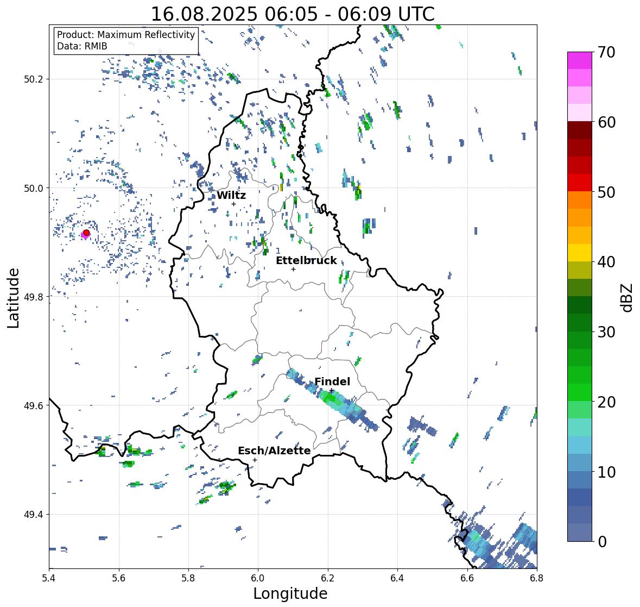Pick the cyan colorbar swatch midway between ticks 10 and 20

(x=580, y=445)
